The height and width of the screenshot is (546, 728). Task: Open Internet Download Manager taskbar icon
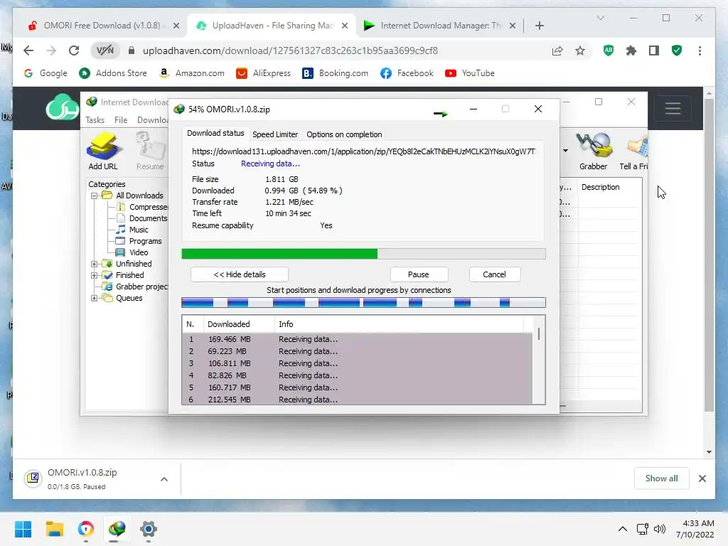pos(117,529)
